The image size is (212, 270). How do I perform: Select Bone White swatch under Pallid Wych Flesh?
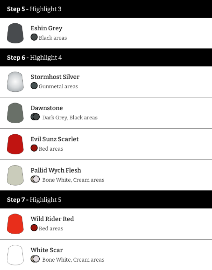[x=35, y=179]
